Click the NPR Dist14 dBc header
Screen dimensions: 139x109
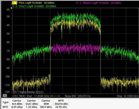coord(61,102)
